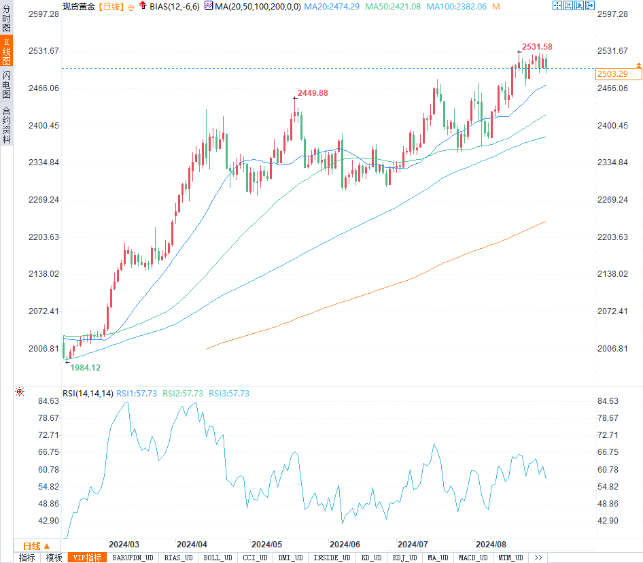
Task: Click the red arrow icon before BIAS
Action: click(x=143, y=6)
